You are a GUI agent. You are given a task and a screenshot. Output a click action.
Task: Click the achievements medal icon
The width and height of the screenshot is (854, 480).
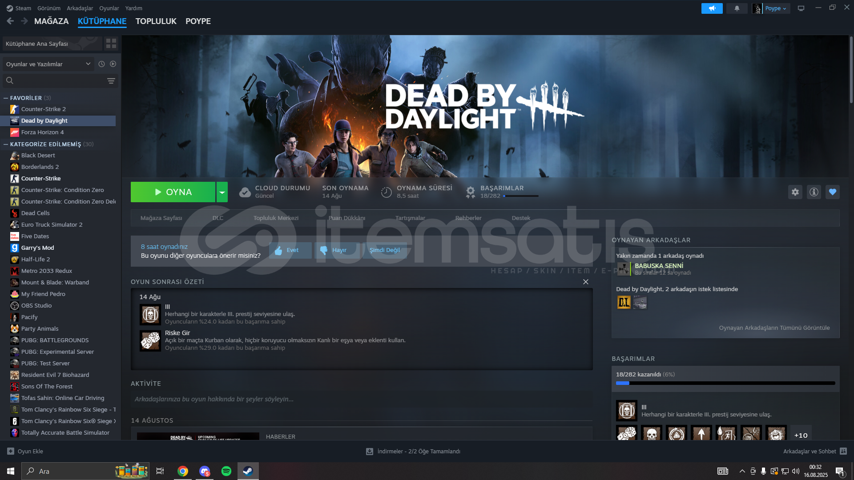471,192
